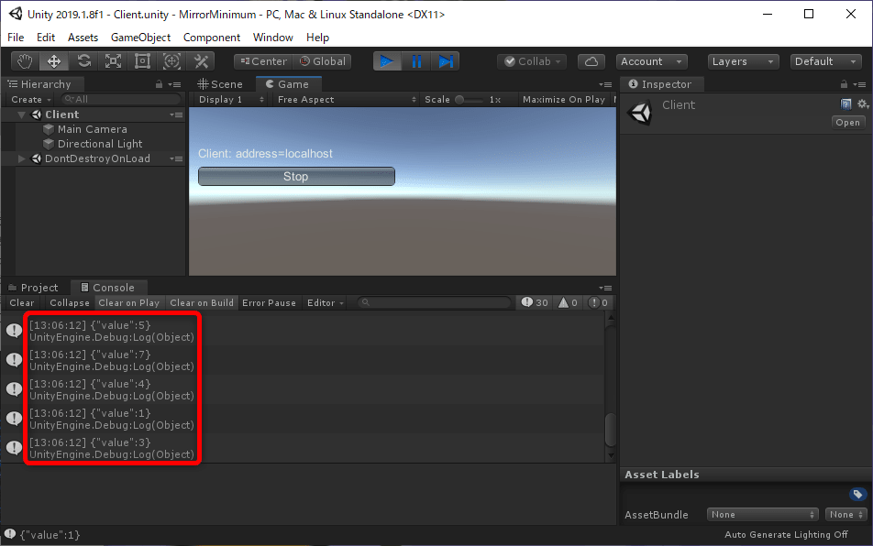This screenshot has height=546, width=873.
Task: Select Main Camera in Hierarchy
Action: (x=93, y=129)
